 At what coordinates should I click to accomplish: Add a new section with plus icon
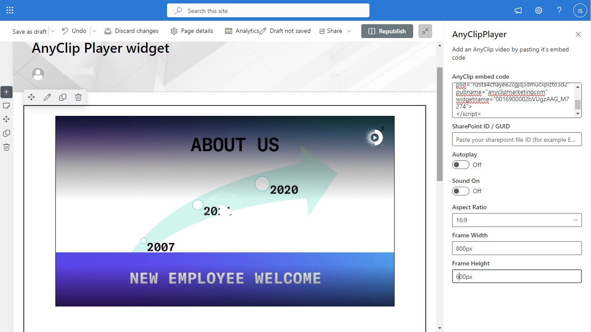6,92
